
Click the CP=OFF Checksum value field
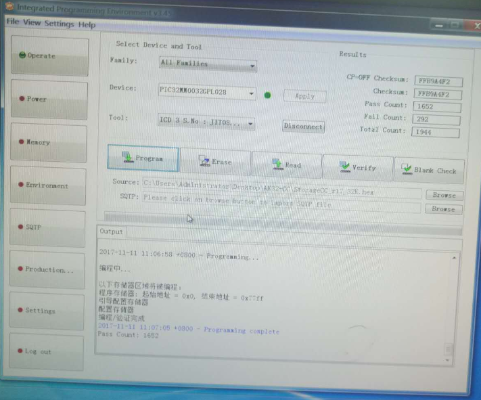(x=438, y=82)
